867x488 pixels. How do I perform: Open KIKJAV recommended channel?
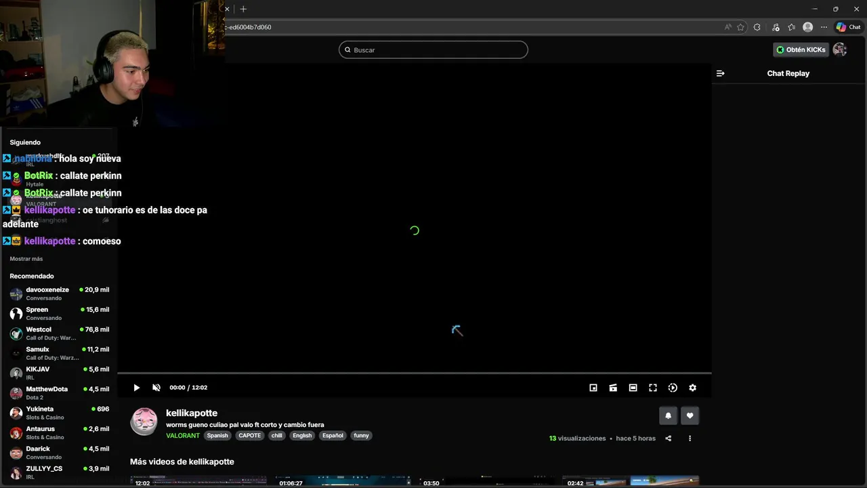[x=60, y=373]
